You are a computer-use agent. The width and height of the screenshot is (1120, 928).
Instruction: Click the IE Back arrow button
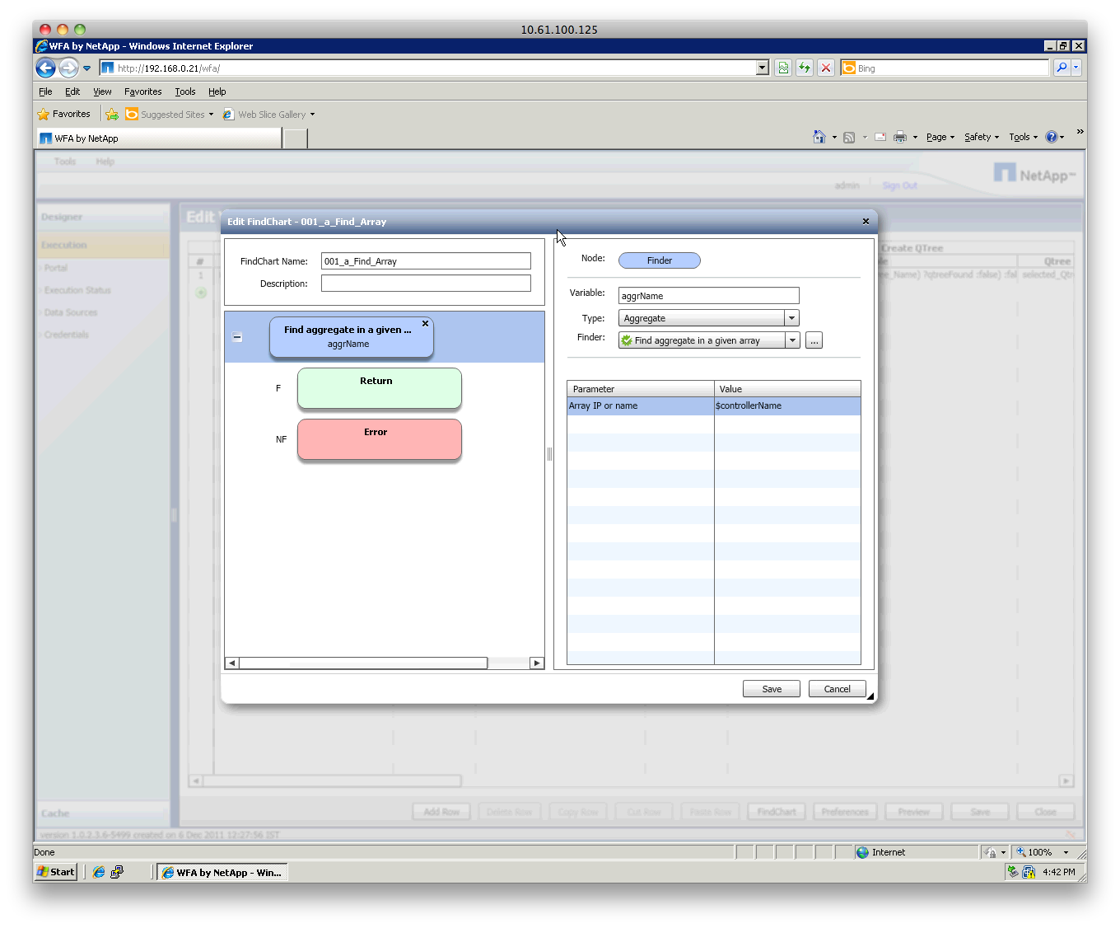pos(46,68)
